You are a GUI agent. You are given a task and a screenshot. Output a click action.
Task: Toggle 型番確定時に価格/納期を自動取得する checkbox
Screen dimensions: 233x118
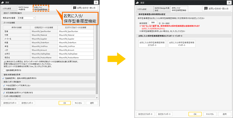point(4,78)
